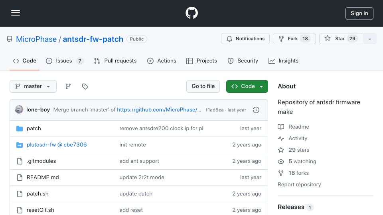Click lone-boy's avatar image
The height and width of the screenshot is (215, 383).
19,110
